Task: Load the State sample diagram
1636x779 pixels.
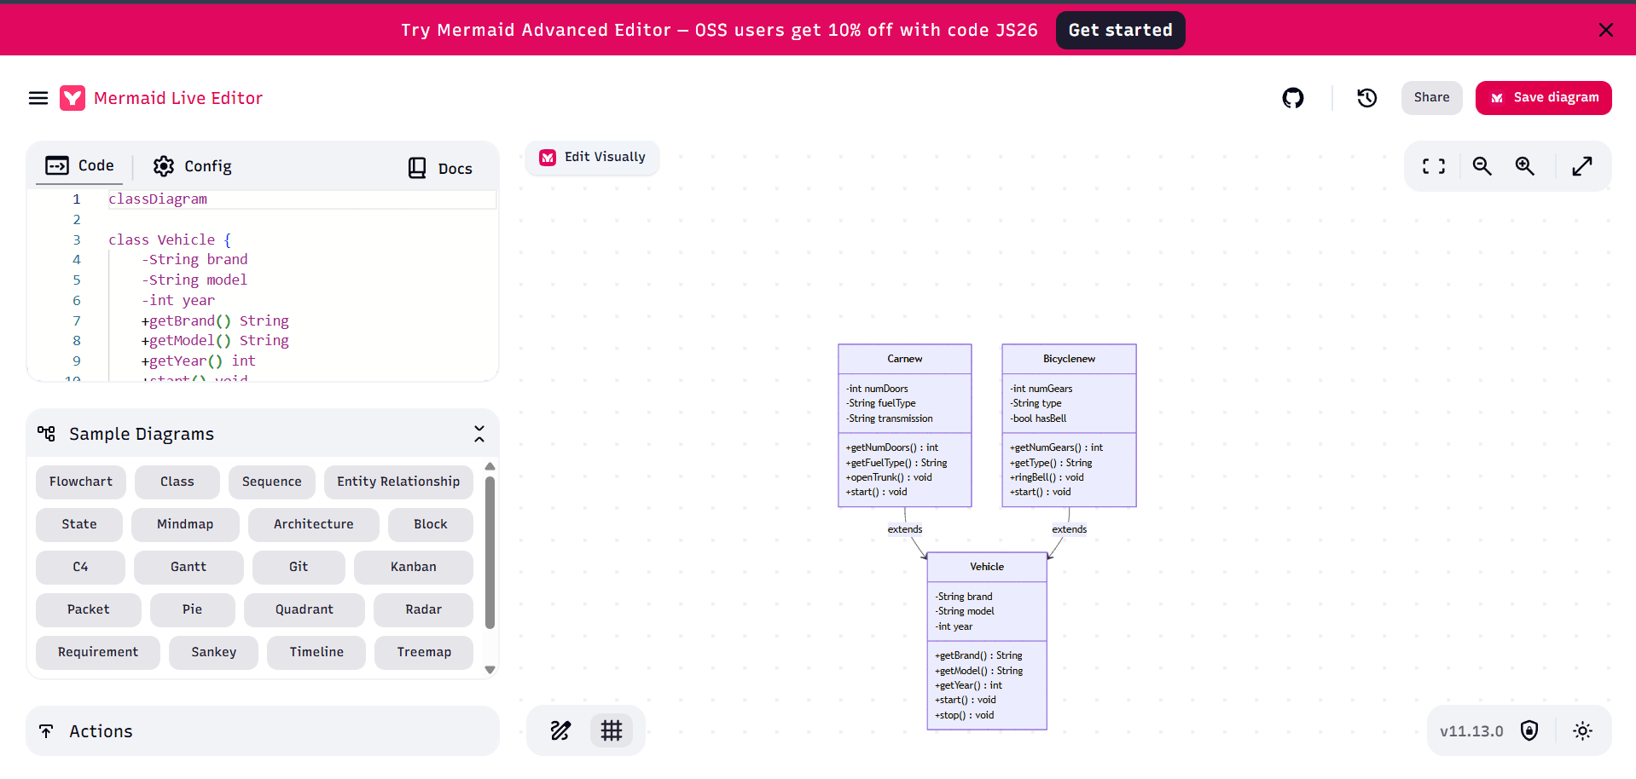Action: point(79,525)
